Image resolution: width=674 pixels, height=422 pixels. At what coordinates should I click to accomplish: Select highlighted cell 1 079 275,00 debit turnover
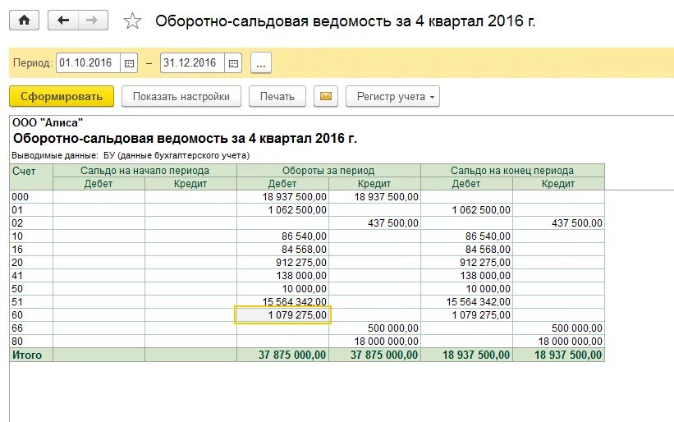282,315
